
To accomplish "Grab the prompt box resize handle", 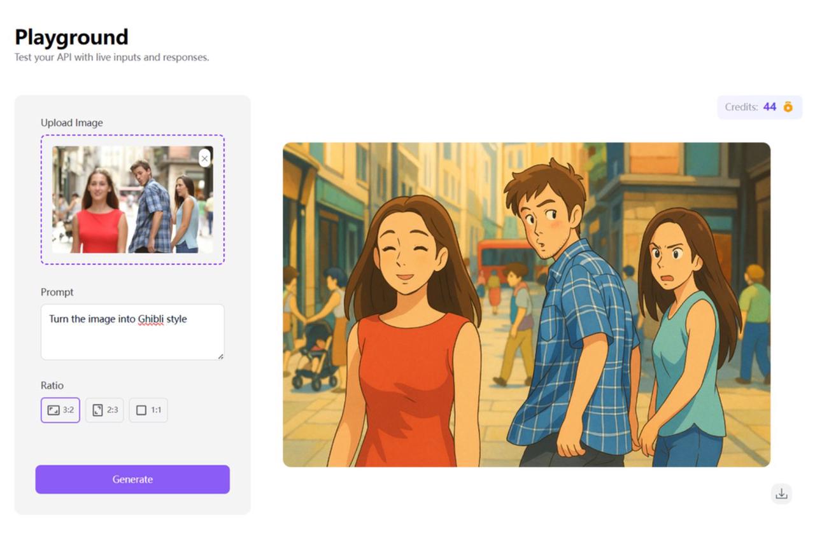I will [x=220, y=356].
